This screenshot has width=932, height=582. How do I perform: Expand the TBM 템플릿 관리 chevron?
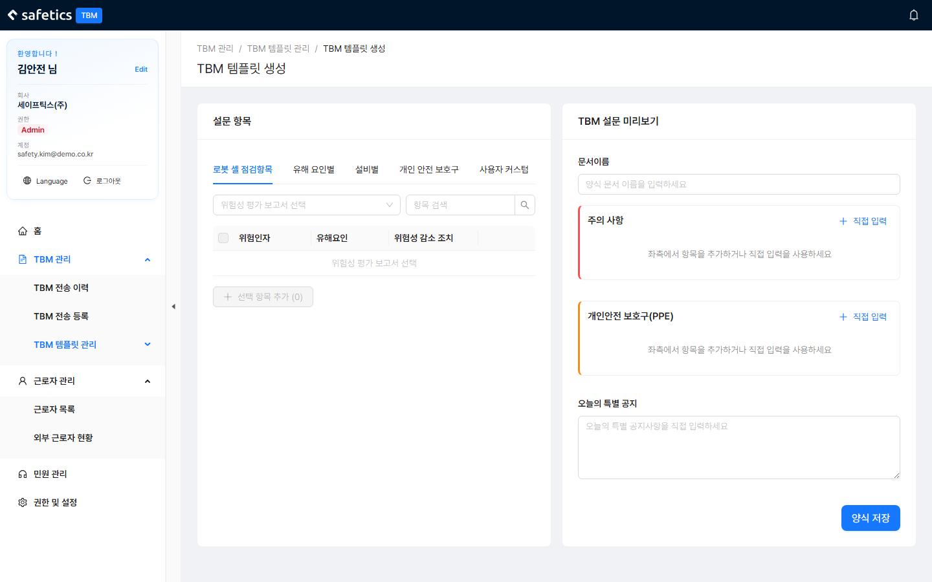point(148,345)
